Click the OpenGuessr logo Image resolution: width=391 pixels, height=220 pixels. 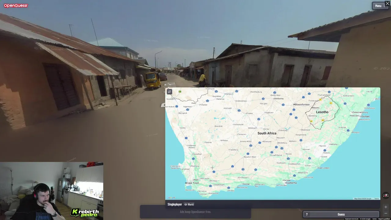tap(16, 5)
